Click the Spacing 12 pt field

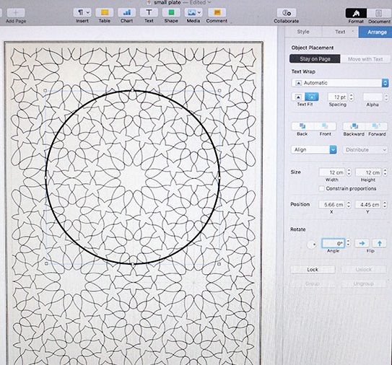click(x=338, y=97)
